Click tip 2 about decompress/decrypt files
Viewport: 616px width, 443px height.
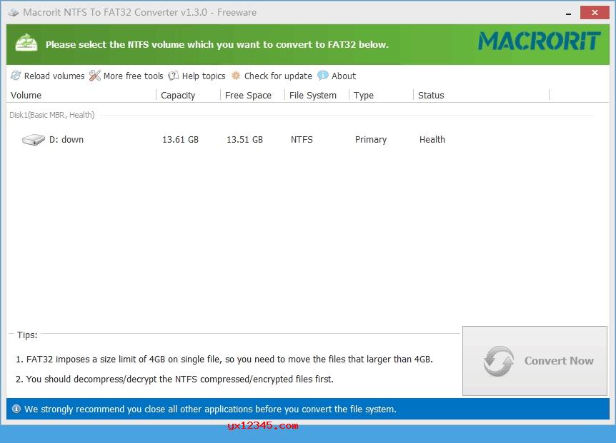pos(174,379)
